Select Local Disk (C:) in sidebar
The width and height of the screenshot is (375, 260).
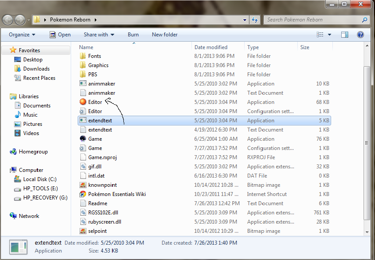[x=40, y=179]
